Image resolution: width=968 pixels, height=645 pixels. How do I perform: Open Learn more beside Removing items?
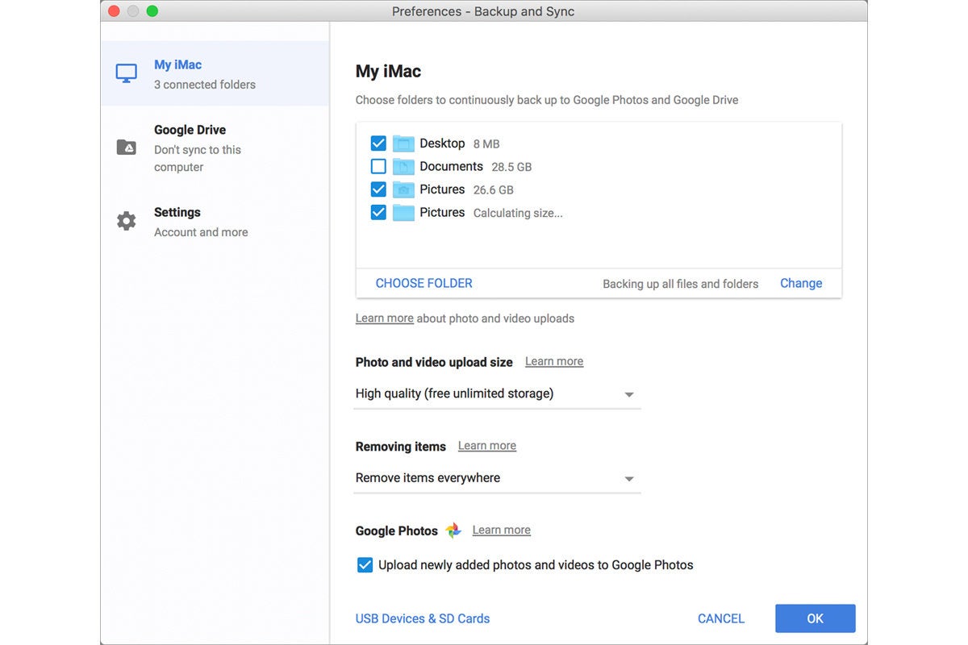[x=487, y=446]
